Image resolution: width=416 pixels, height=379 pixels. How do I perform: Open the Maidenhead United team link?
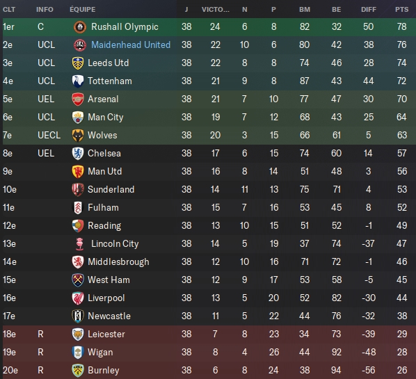[131, 45]
